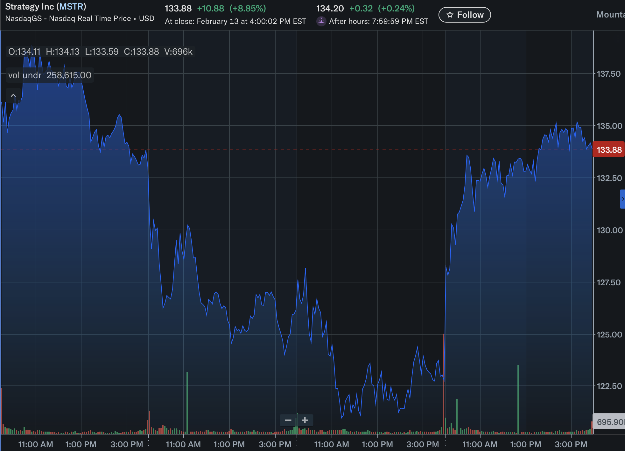Viewport: 625px width, 451px height.
Task: Click the Follow star button
Action: [464, 15]
